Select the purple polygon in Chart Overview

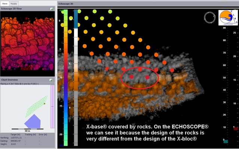[33, 122]
